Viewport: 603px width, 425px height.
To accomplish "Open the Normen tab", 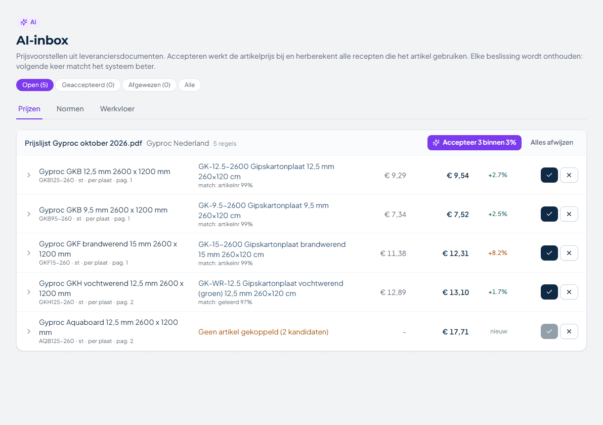I will point(70,109).
